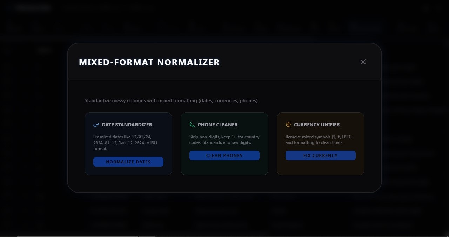Click the horizontal scrollbar at window bottom
This screenshot has width=449, height=237.
[x=77, y=236]
